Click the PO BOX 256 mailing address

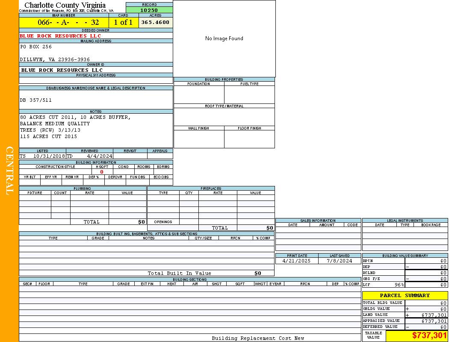36,47
